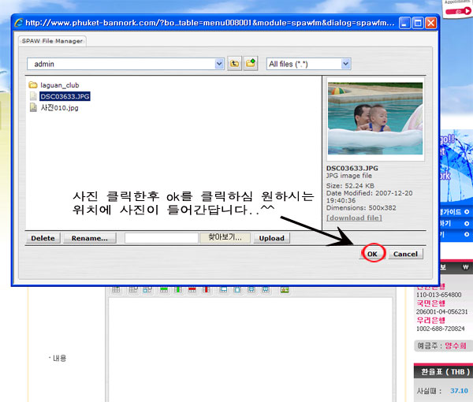Click the pool photo preview thumbnail
473x402 pixels.
374,119
